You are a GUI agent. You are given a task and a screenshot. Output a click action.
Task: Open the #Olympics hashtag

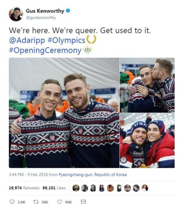(66, 40)
